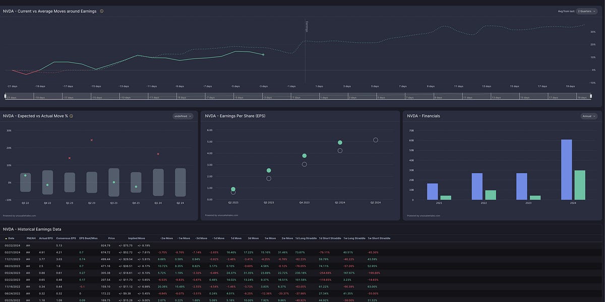Click the green endpoint marker of current move line

pyautogui.click(x=263, y=54)
